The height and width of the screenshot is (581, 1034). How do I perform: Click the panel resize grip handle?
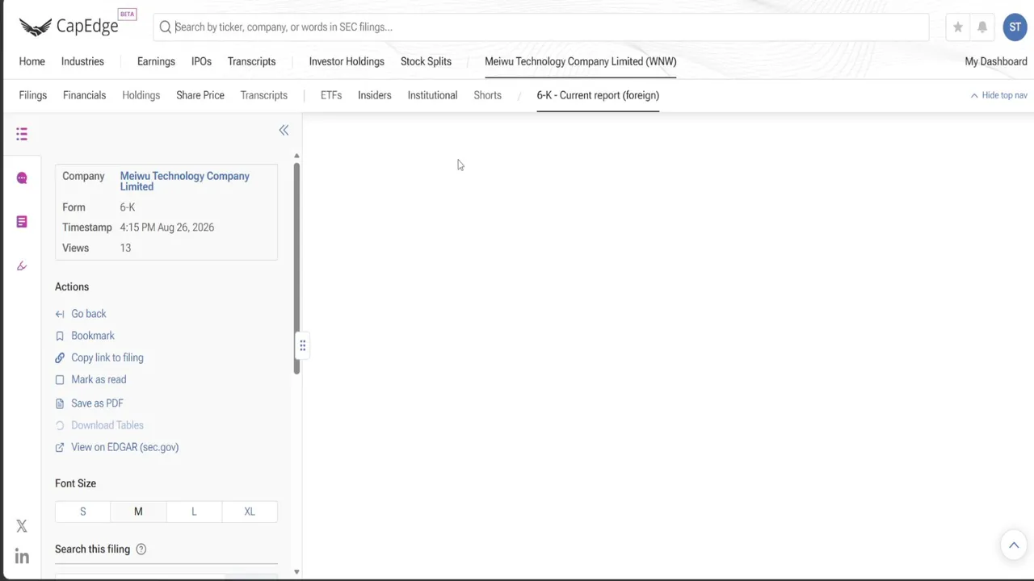coord(302,346)
